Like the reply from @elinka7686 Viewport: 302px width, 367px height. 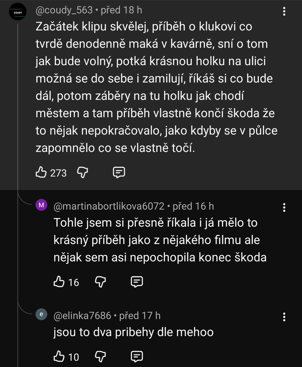[59, 356]
